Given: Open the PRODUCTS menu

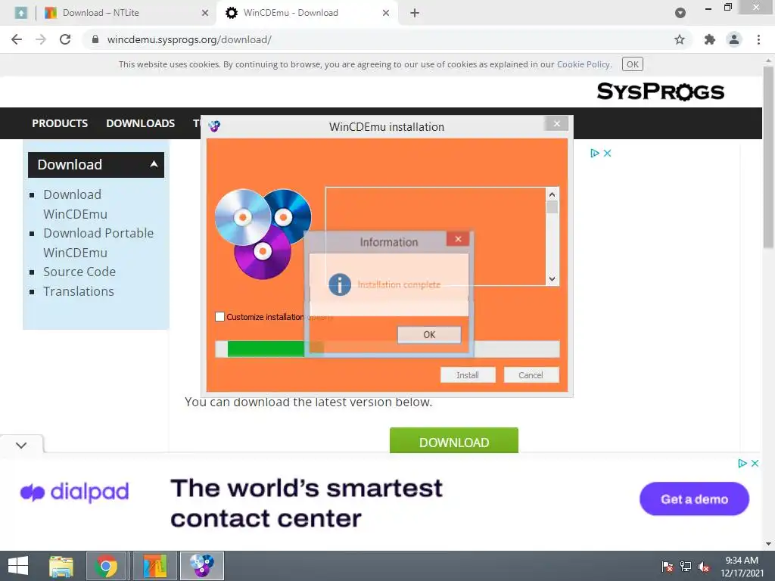Looking at the screenshot, I should [x=60, y=123].
